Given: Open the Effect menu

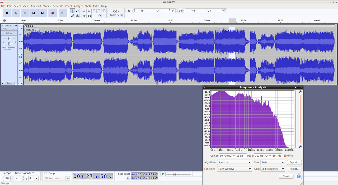Looking at the screenshot, I should (x=68, y=6).
